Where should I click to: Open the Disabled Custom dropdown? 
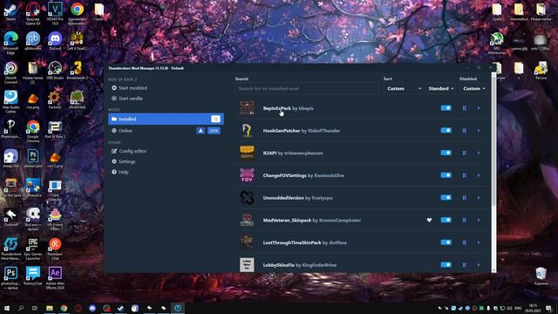point(473,88)
